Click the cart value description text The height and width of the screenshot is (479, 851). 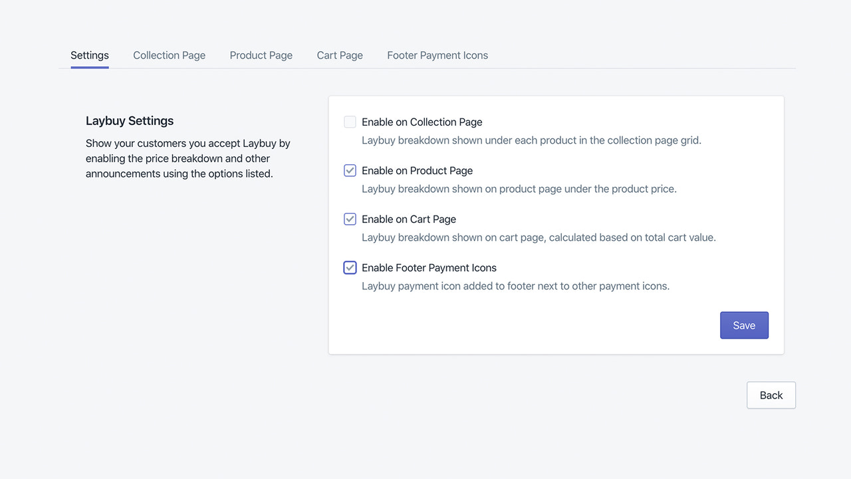pyautogui.click(x=539, y=237)
